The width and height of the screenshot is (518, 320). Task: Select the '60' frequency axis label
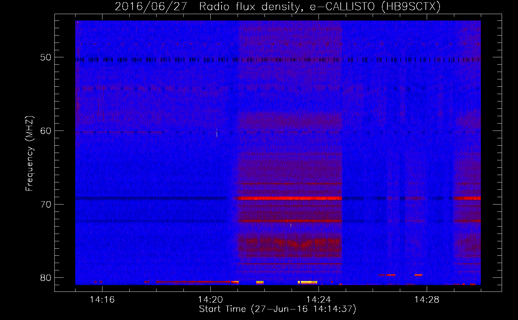(46, 131)
